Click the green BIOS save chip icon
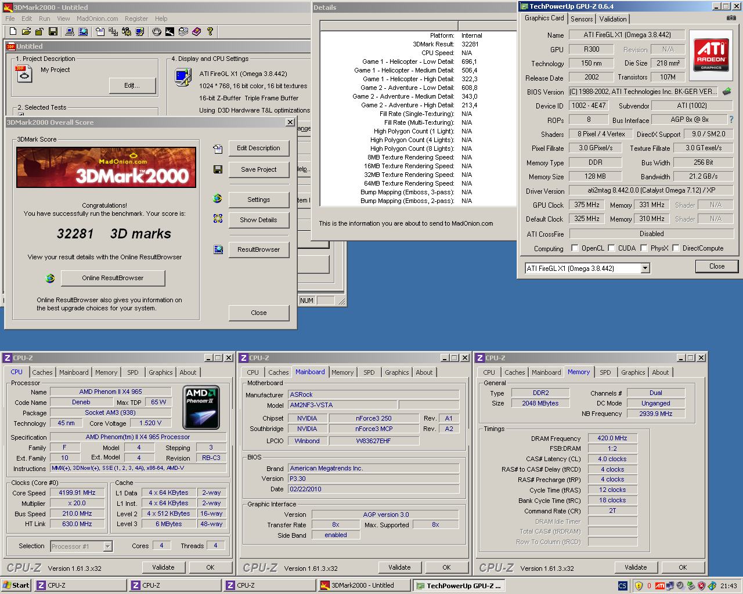743x594 pixels. click(x=726, y=91)
